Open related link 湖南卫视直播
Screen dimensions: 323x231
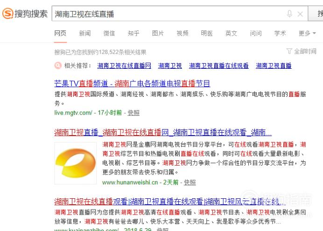[274, 65]
